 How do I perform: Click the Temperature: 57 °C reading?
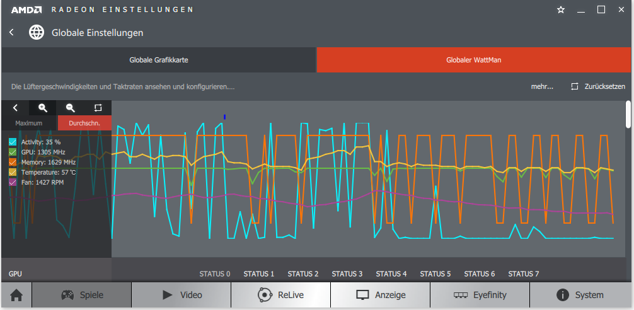point(49,172)
